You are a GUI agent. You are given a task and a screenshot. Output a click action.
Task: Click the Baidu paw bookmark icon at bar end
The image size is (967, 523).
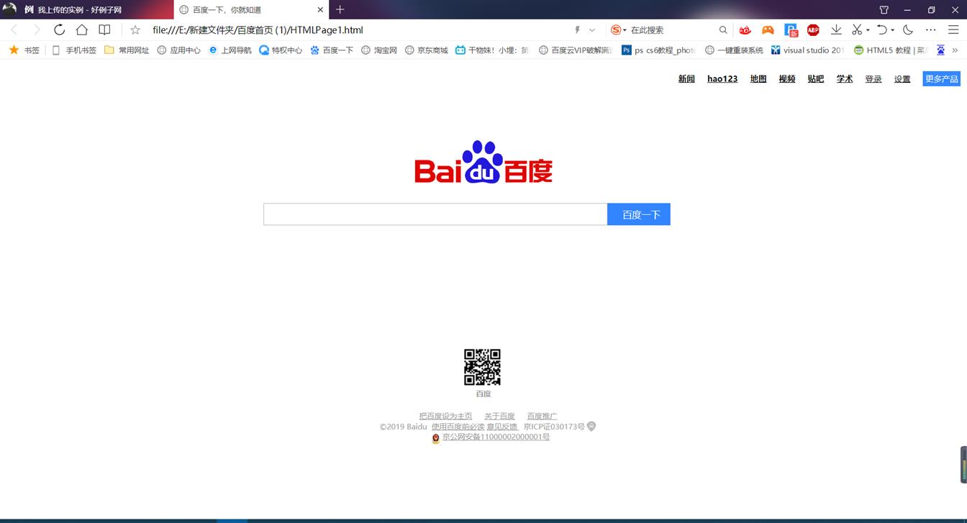pyautogui.click(x=940, y=50)
